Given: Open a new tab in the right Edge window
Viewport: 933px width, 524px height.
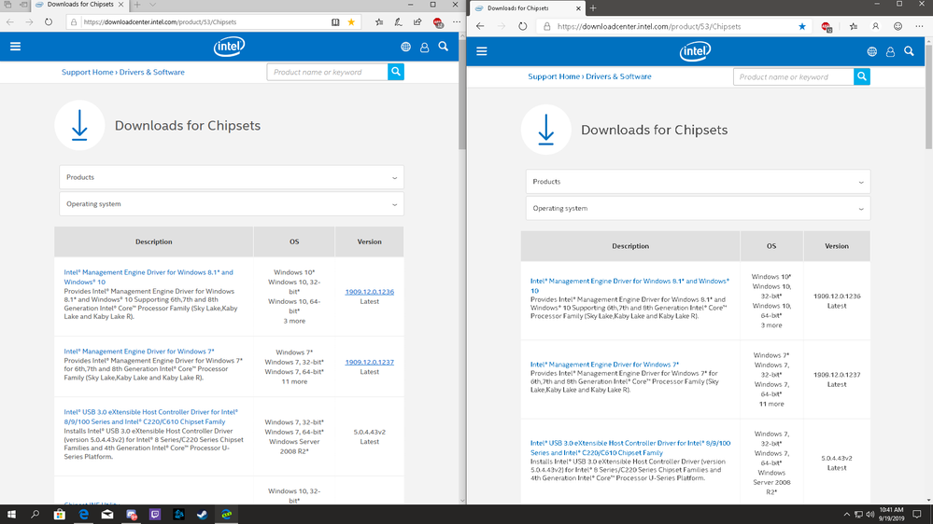Looking at the screenshot, I should click(x=593, y=8).
